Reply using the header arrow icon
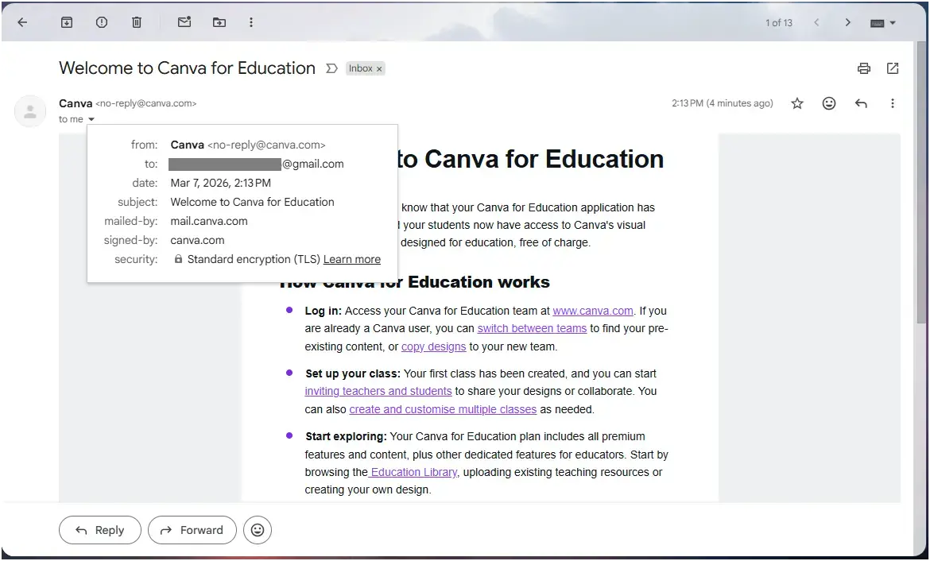Viewport: 930px width, 561px height. click(861, 104)
